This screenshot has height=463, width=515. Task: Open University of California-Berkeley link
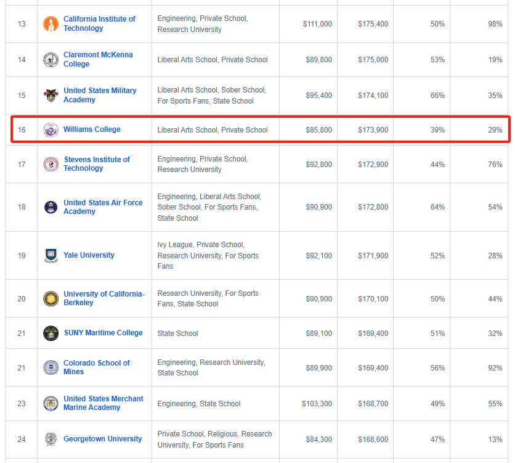pos(104,298)
